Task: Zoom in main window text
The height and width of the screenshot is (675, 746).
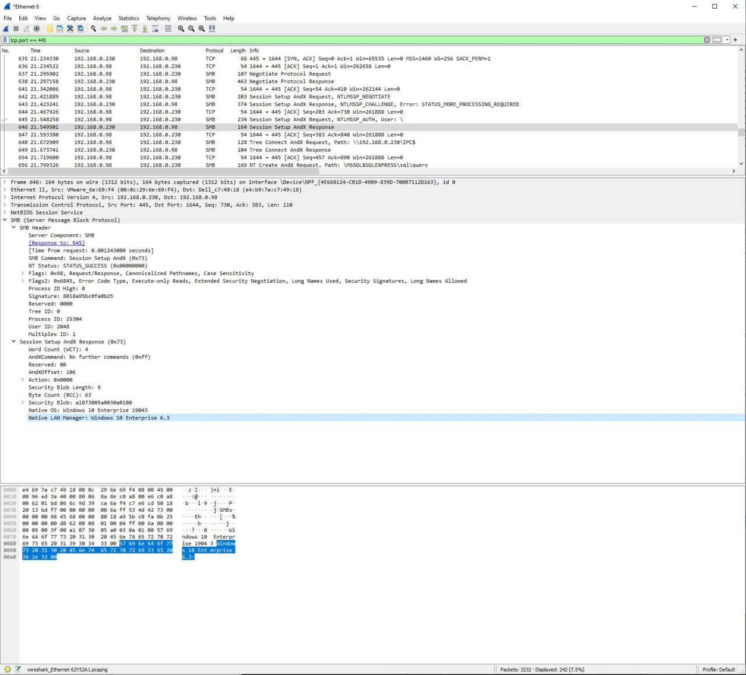Action: [x=181, y=29]
